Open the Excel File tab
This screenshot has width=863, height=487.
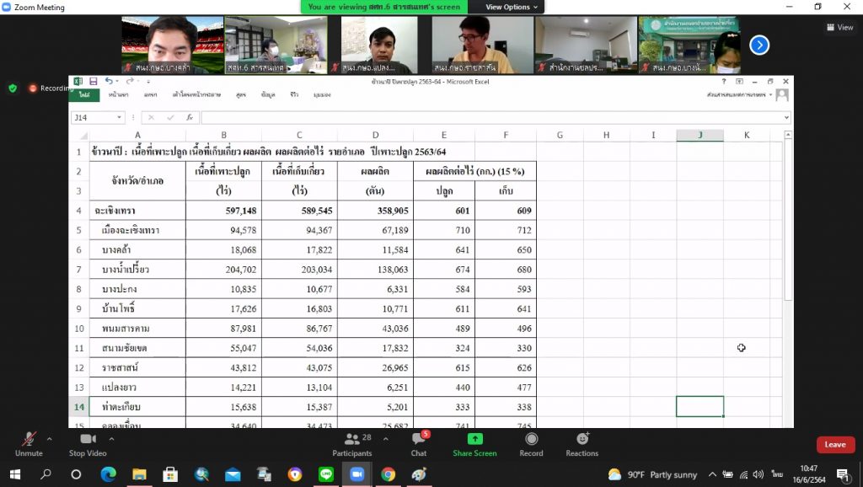pyautogui.click(x=84, y=95)
